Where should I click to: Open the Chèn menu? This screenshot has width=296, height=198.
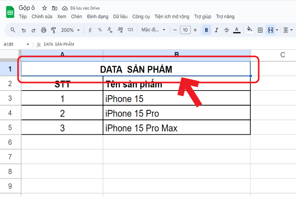pyautogui.click(x=77, y=17)
